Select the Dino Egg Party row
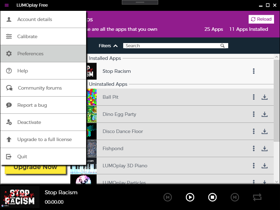This screenshot has height=210, width=280. click(x=180, y=114)
